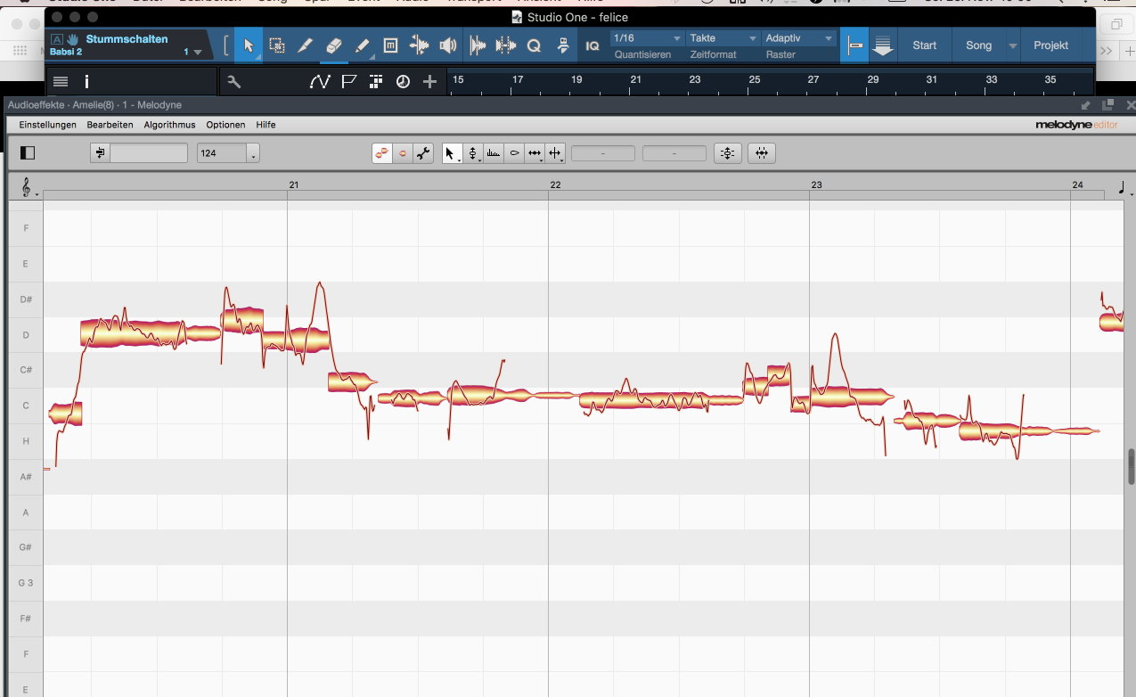Open the note value time grid dropdown
Screen dimensions: 1136x697
1125,187
